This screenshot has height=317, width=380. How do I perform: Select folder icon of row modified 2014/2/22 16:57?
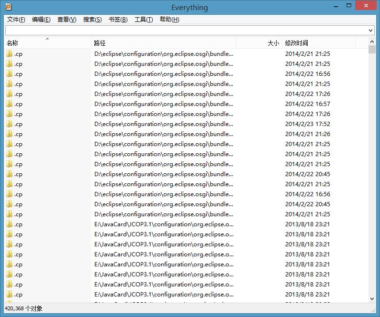click(x=9, y=104)
